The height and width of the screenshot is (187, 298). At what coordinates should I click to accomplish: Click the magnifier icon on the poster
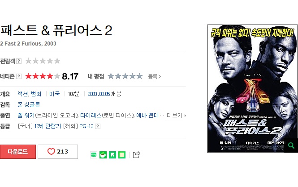coord(291,145)
